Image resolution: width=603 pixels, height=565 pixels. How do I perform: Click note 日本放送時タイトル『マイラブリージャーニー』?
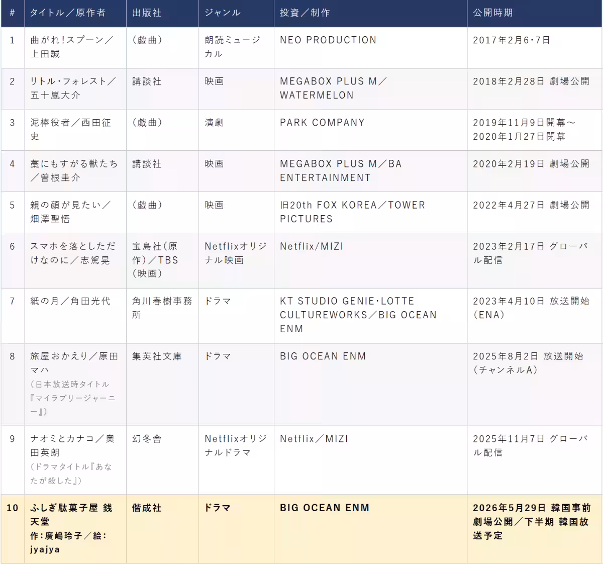click(73, 398)
